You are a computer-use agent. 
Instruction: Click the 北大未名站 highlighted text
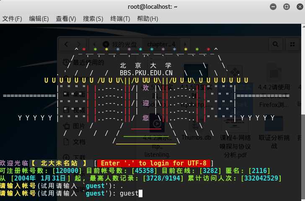(59, 163)
